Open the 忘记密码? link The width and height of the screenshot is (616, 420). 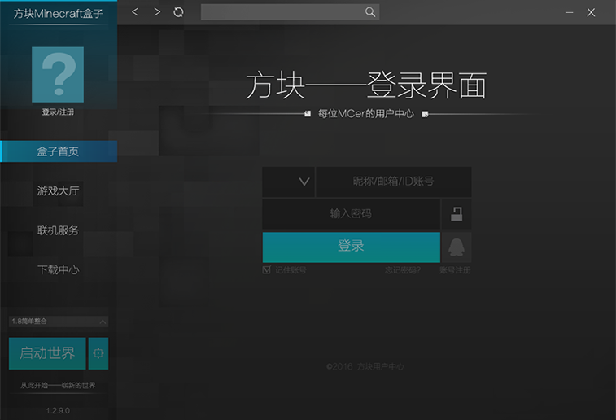tap(403, 270)
